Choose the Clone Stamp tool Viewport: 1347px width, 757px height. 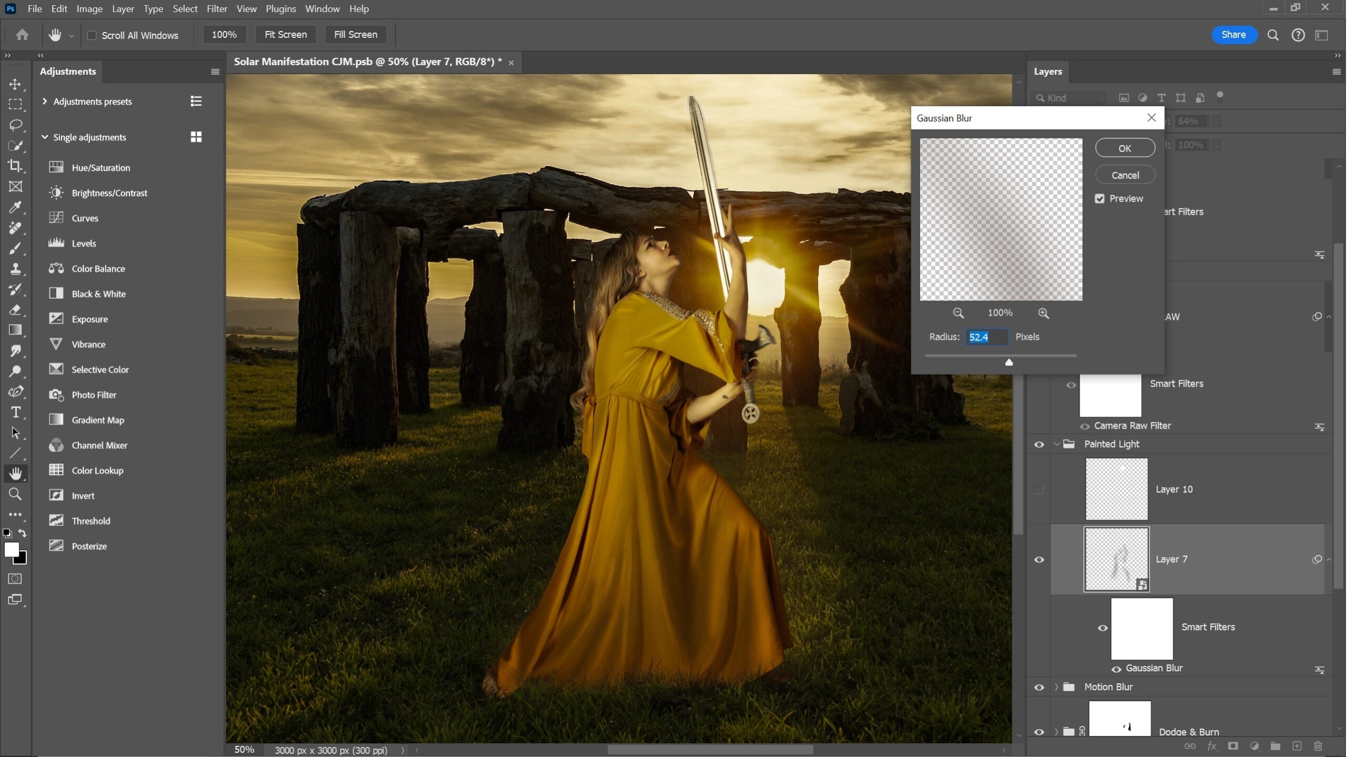[16, 269]
